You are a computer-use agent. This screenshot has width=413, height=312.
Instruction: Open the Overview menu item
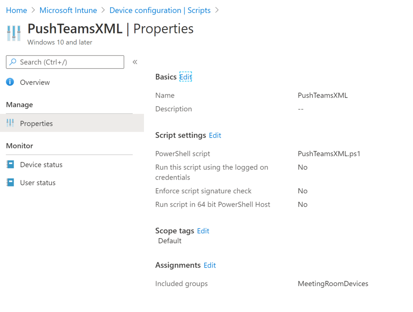(35, 82)
